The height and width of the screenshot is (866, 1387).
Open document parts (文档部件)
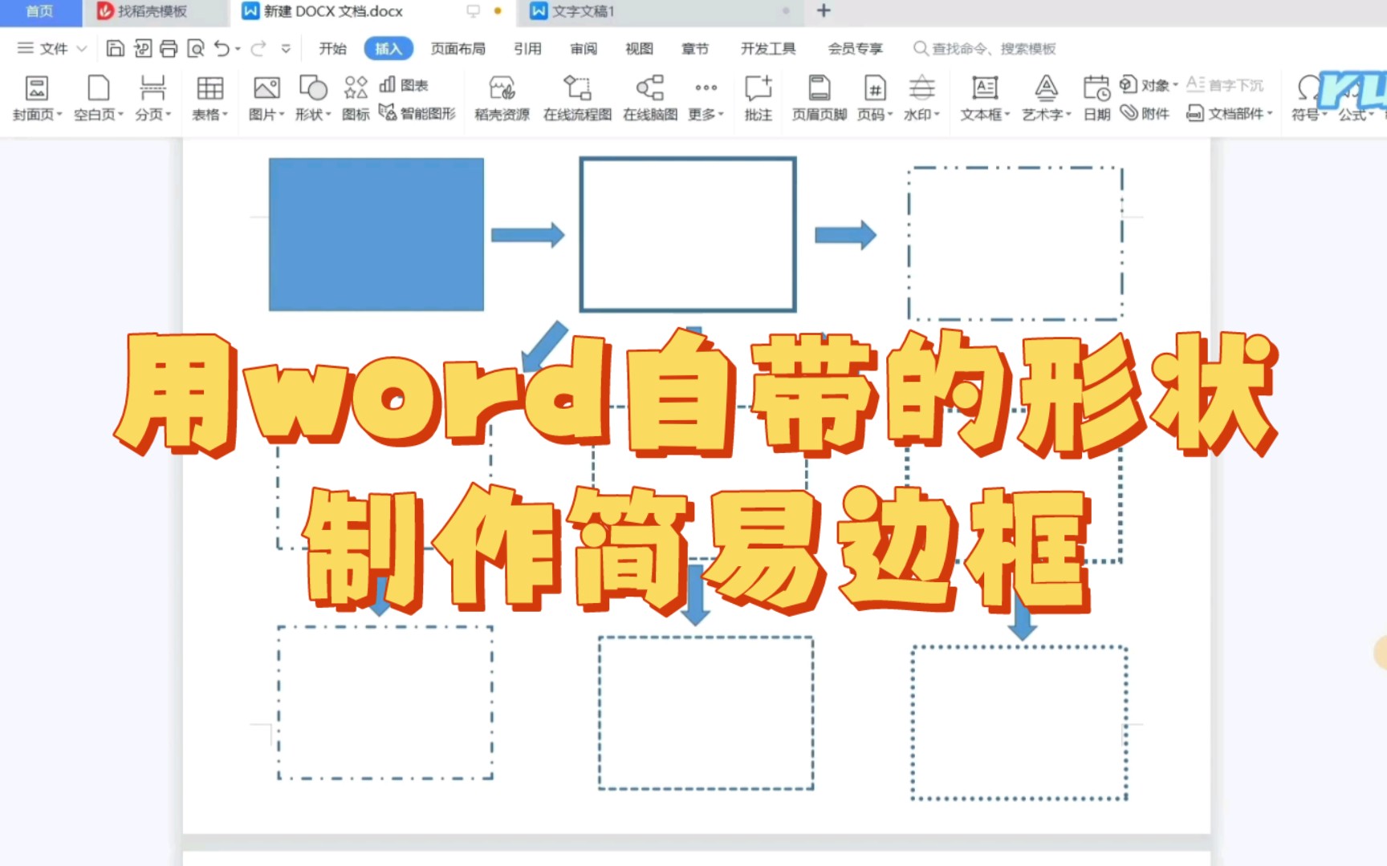[x=1230, y=113]
